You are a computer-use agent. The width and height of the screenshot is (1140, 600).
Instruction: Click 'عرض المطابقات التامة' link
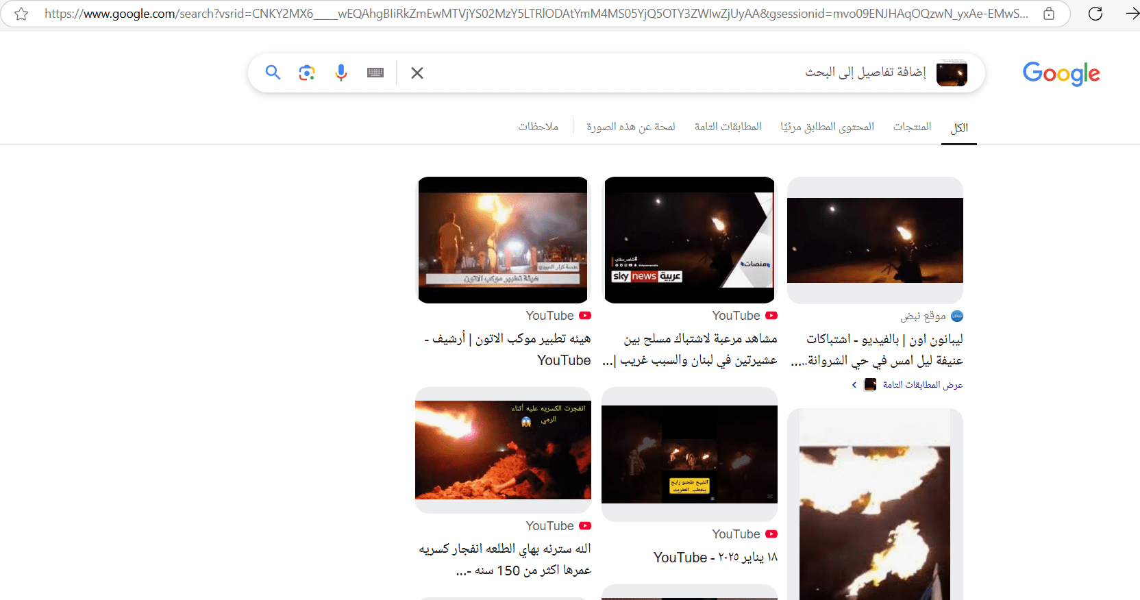pyautogui.click(x=923, y=385)
